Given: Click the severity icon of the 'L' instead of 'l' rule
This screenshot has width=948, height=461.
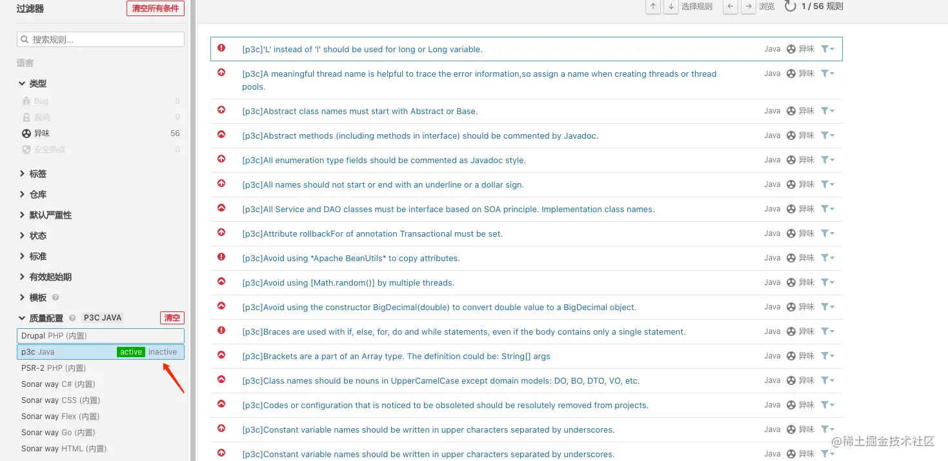Looking at the screenshot, I should (221, 48).
